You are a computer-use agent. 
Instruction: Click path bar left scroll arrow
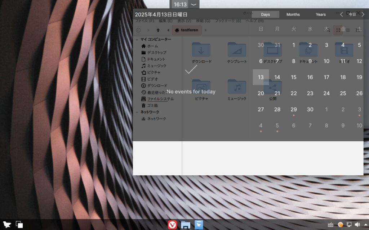tap(168, 30)
